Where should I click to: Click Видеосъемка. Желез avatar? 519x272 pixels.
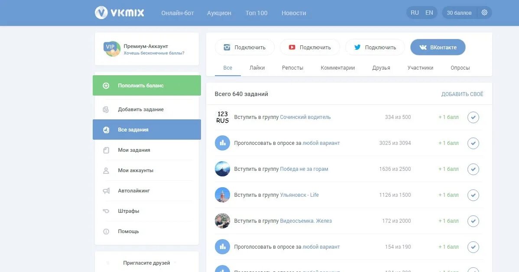(222, 221)
